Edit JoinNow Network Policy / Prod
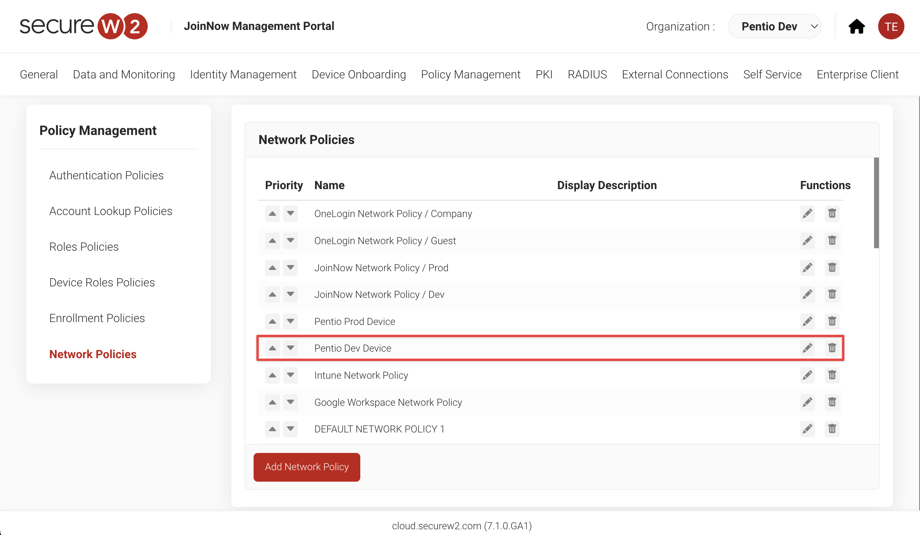 tap(807, 267)
